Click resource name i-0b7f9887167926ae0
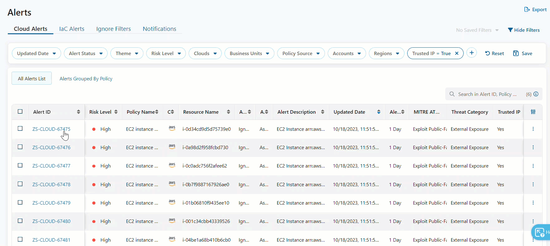 pos(206,184)
